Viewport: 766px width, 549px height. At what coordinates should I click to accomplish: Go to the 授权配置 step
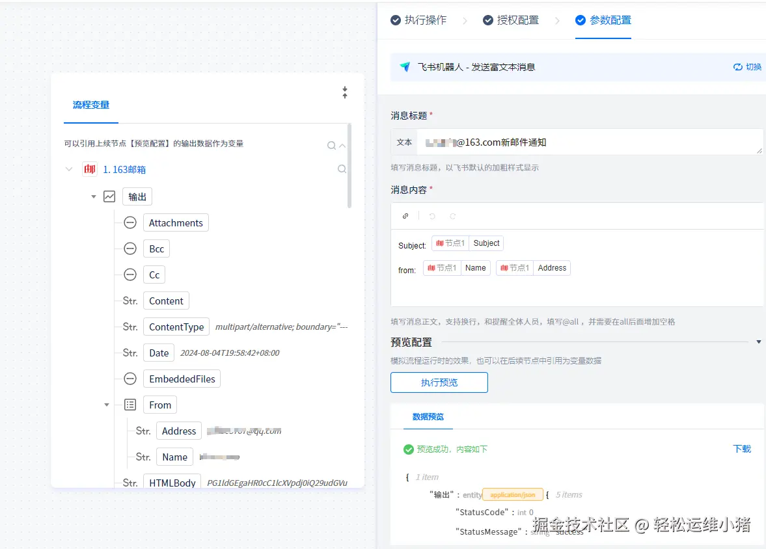511,20
